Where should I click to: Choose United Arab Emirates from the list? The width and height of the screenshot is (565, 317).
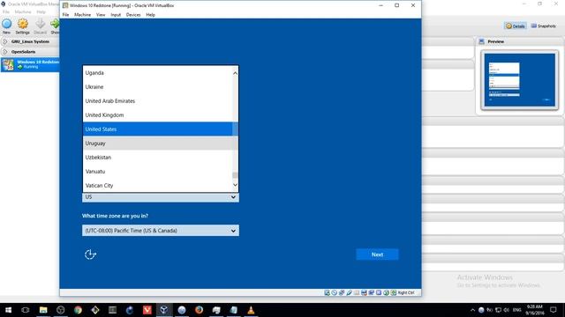(x=157, y=101)
